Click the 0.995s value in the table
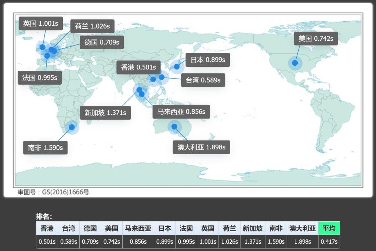 (x=186, y=241)
